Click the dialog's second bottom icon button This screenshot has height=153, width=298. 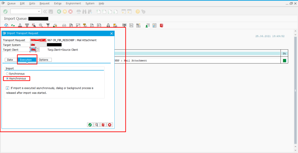[97, 125]
